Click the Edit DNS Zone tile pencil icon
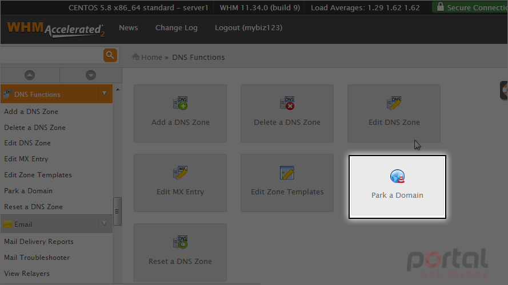 pos(394,103)
